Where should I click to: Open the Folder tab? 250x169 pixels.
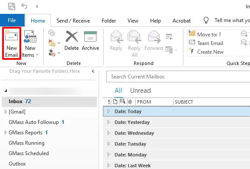(109, 21)
